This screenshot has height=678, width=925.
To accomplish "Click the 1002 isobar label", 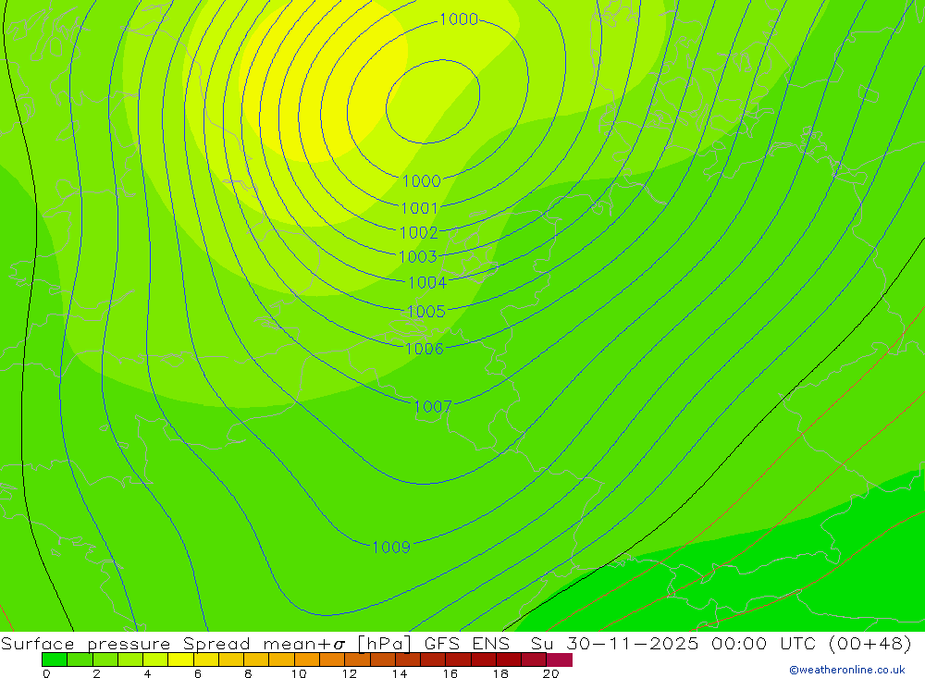I will pos(419,233).
